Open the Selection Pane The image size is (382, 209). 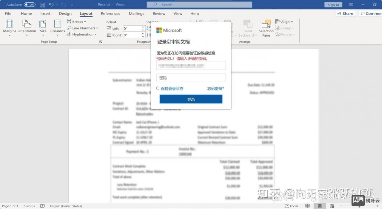pos(266,28)
